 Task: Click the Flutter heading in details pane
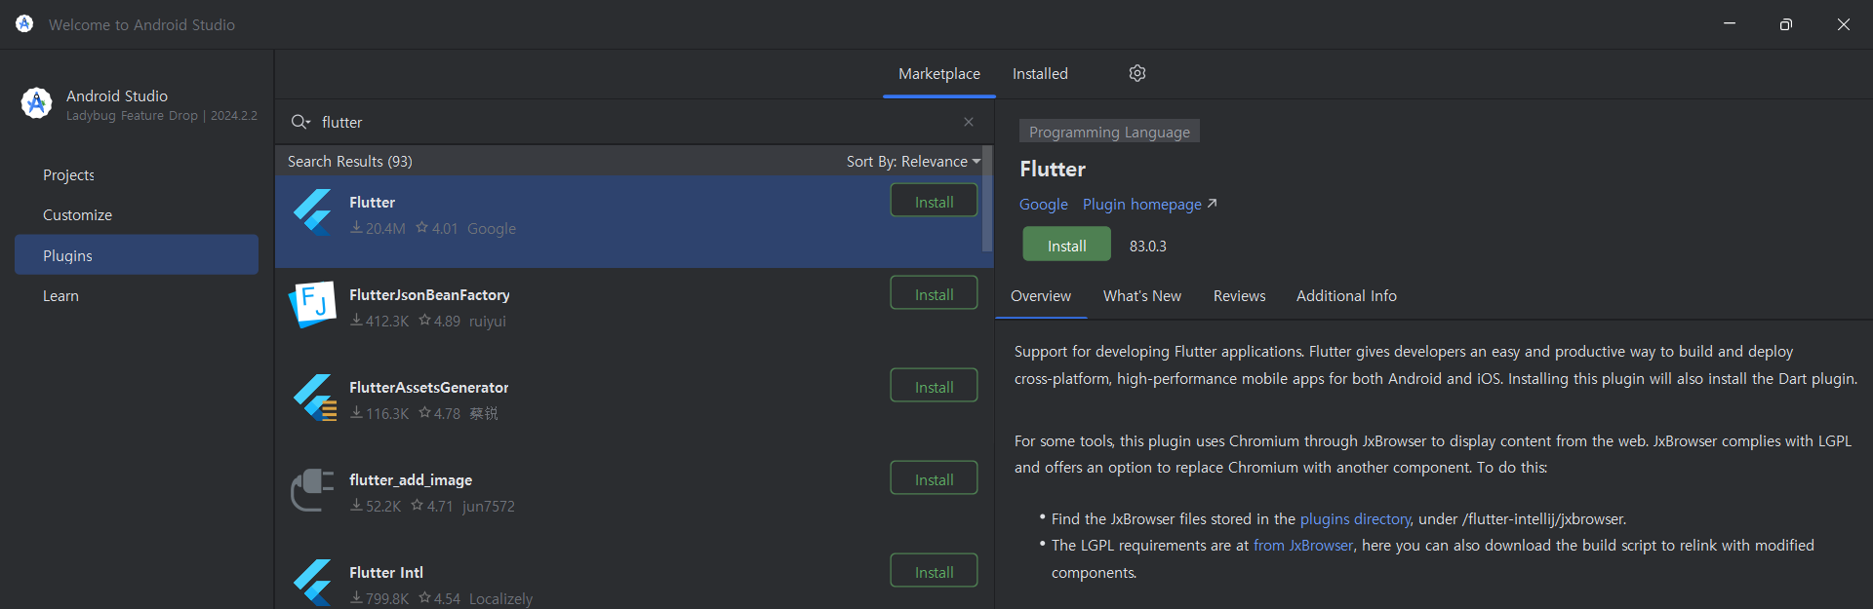tap(1053, 170)
